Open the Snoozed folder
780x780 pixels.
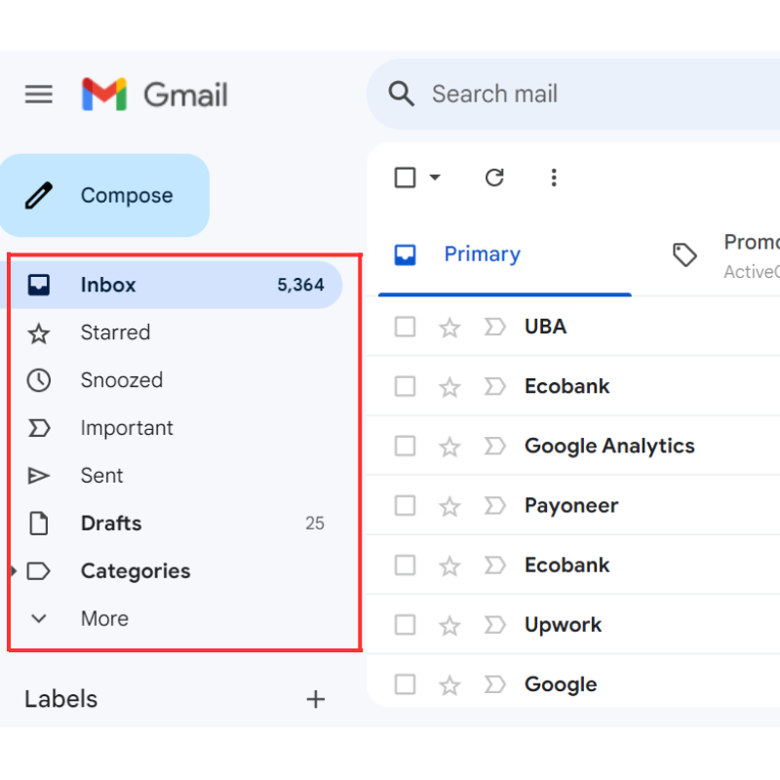click(172, 380)
